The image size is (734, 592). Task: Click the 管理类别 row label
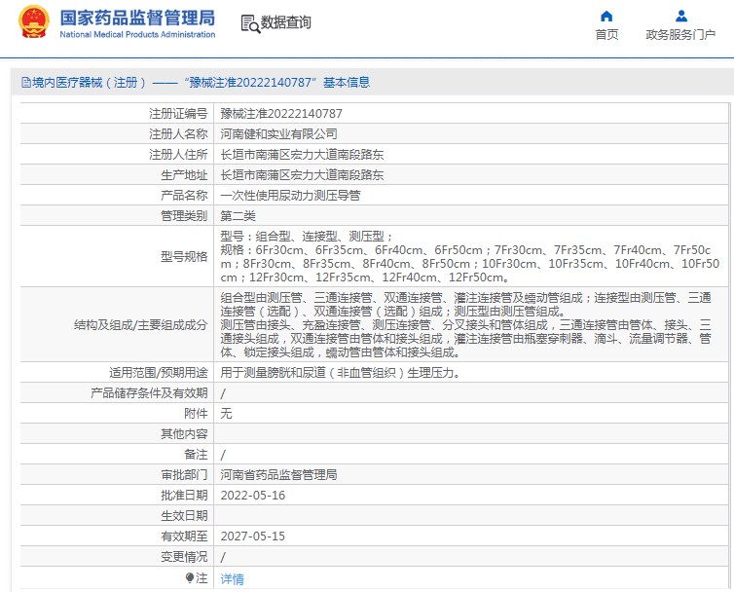point(184,216)
